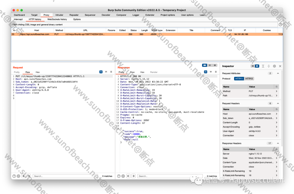Open the Intruder tab

(x=59, y=15)
